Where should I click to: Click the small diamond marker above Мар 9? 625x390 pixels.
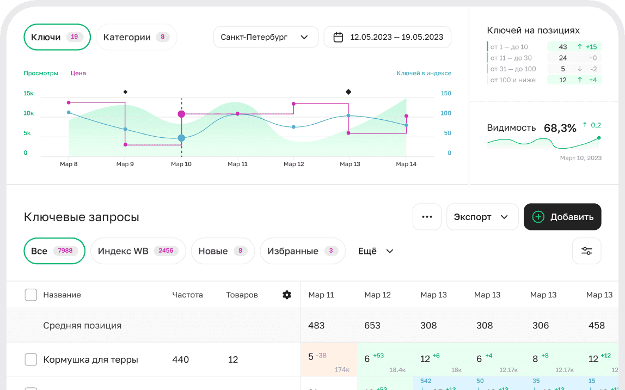125,92
